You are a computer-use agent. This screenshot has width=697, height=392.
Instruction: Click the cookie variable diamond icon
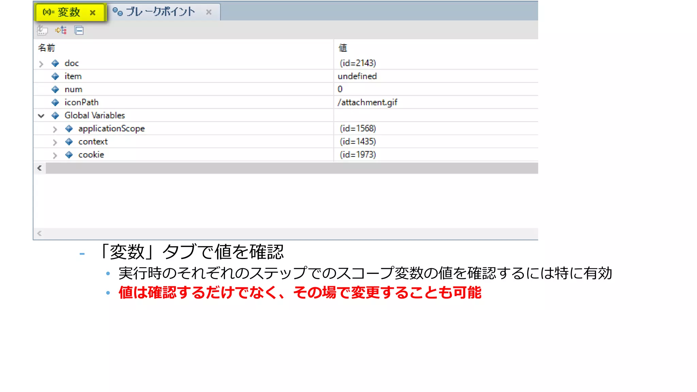click(69, 155)
